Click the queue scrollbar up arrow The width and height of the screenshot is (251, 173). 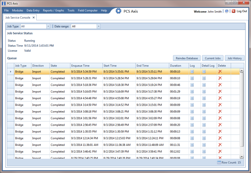click(x=242, y=71)
